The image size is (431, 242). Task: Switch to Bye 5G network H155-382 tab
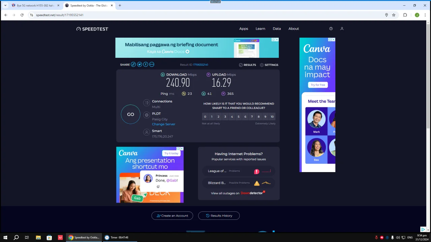click(x=35, y=5)
